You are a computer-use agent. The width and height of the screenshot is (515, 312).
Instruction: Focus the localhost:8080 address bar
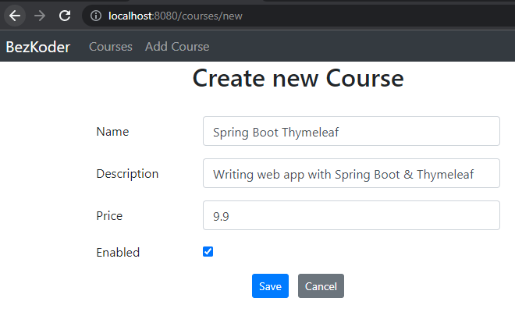pyautogui.click(x=297, y=16)
